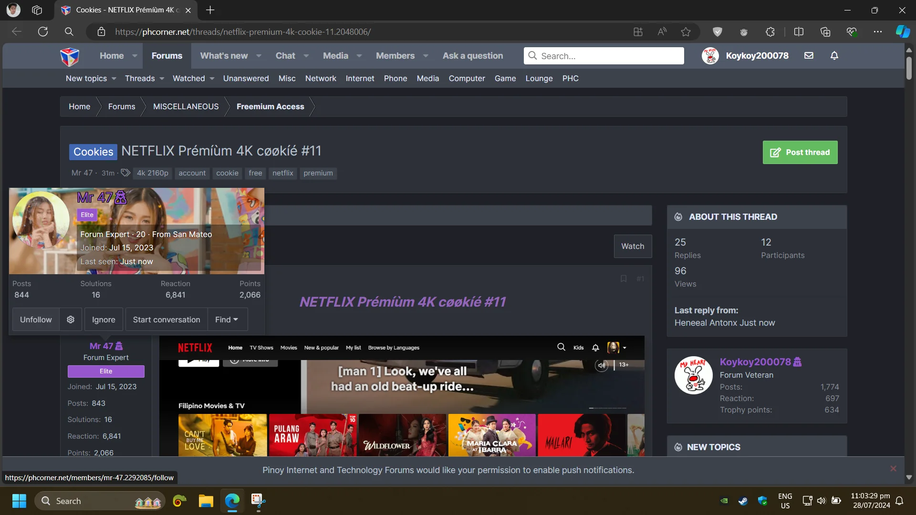This screenshot has width=916, height=515.
Task: Open MISCELLANEOUS breadcrumb
Action: pyautogui.click(x=186, y=106)
